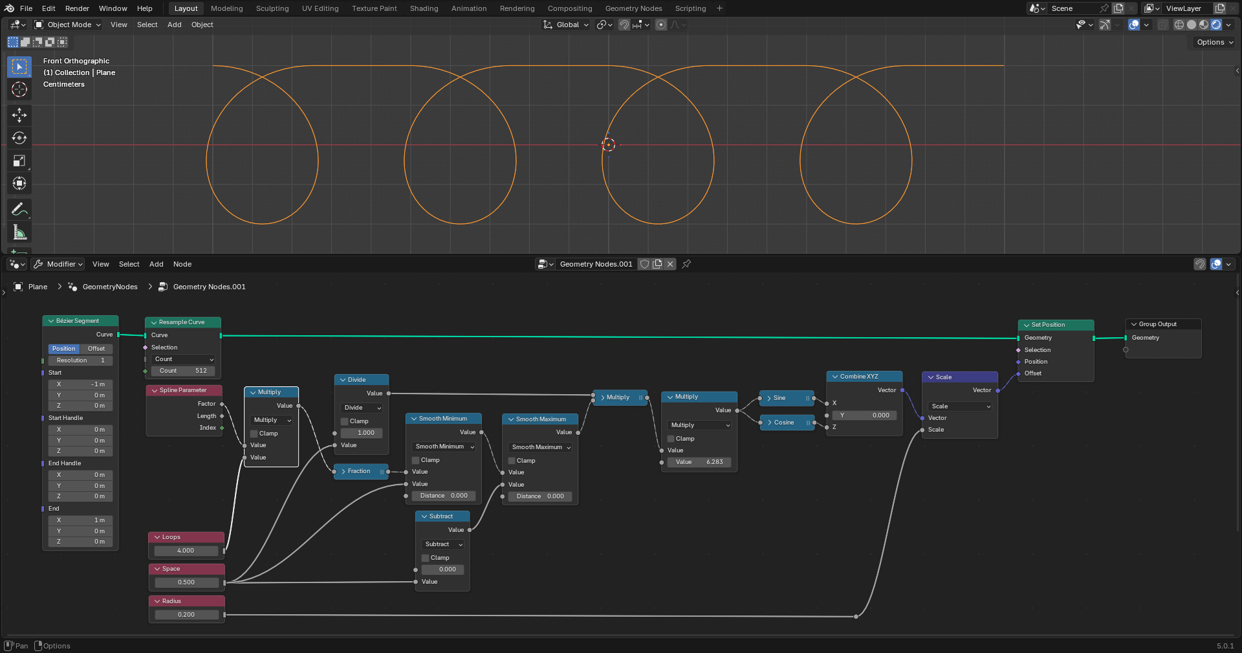Open the Count mode dropdown in Resample Curve

[183, 359]
